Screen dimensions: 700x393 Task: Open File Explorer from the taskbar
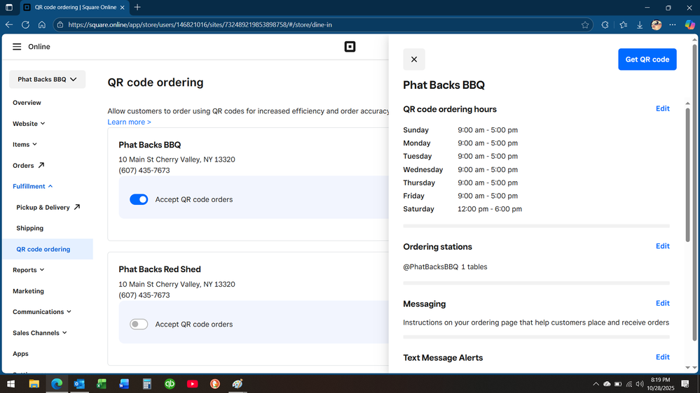click(x=34, y=384)
